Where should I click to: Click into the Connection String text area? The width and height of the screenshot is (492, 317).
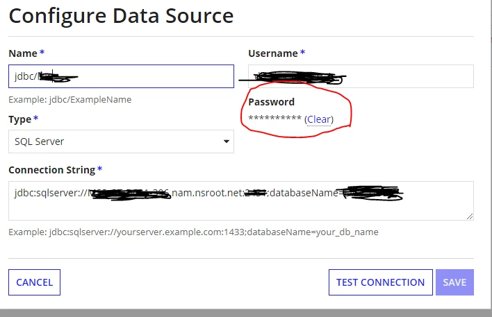point(241,200)
